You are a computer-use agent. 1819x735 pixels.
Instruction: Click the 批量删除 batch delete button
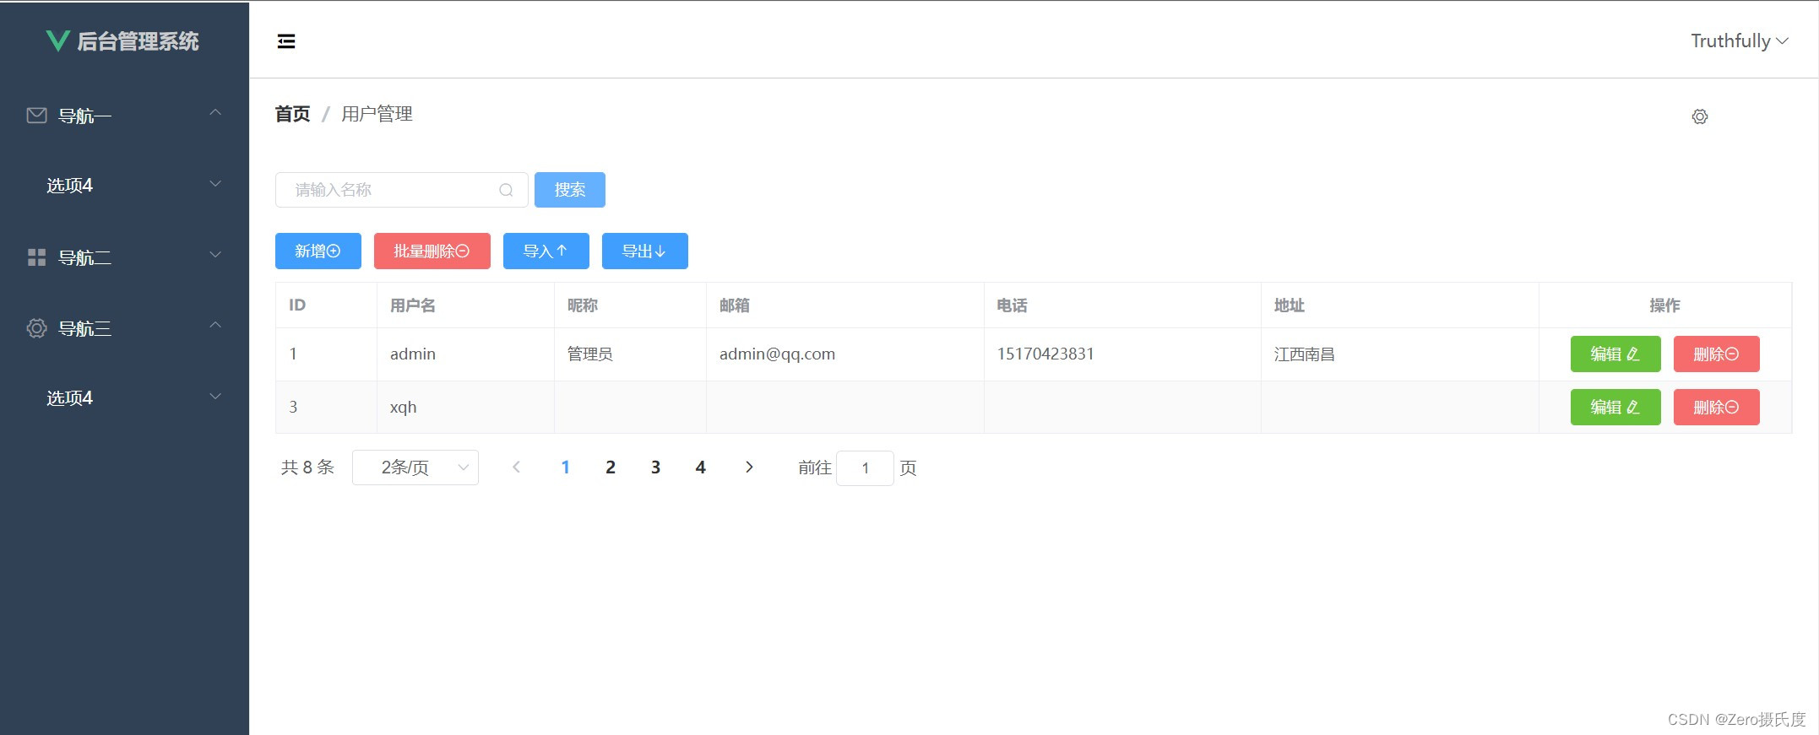click(432, 251)
